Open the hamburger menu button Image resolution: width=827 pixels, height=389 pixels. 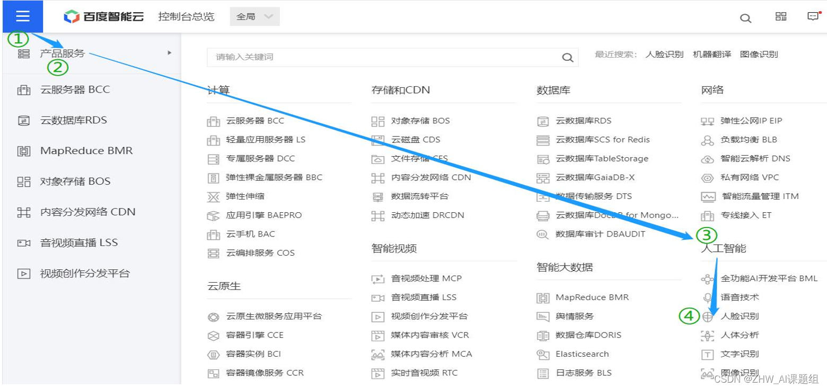tap(22, 16)
